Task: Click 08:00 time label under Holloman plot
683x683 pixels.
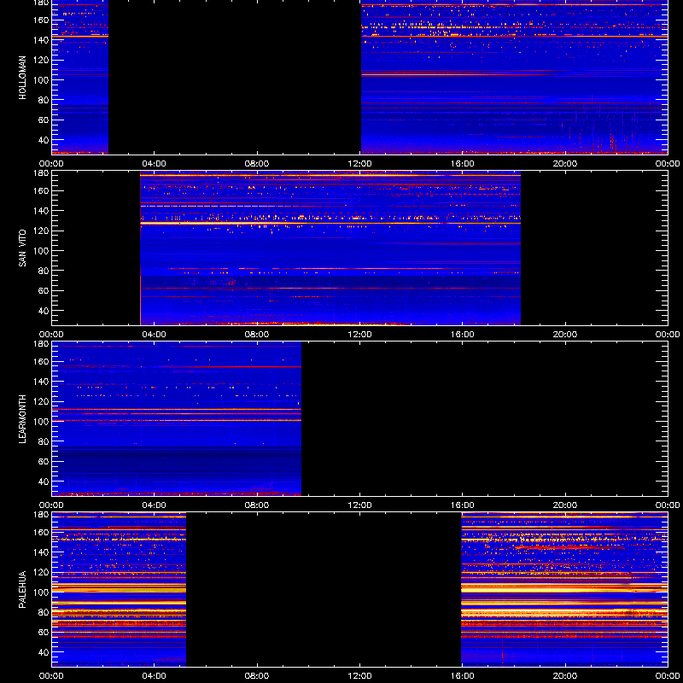Action: [257, 164]
